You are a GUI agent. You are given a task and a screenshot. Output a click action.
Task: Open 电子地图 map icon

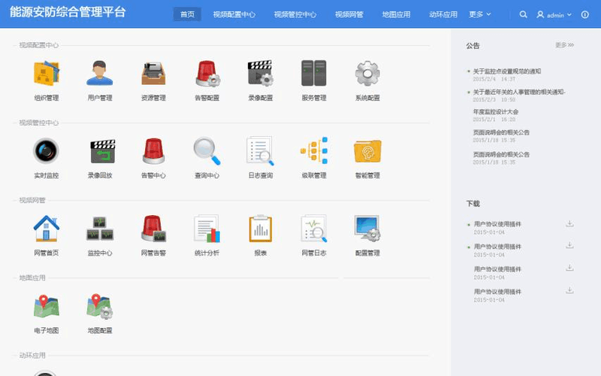47,306
